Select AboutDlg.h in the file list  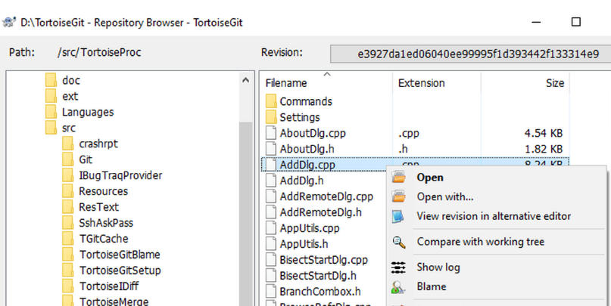(x=307, y=150)
